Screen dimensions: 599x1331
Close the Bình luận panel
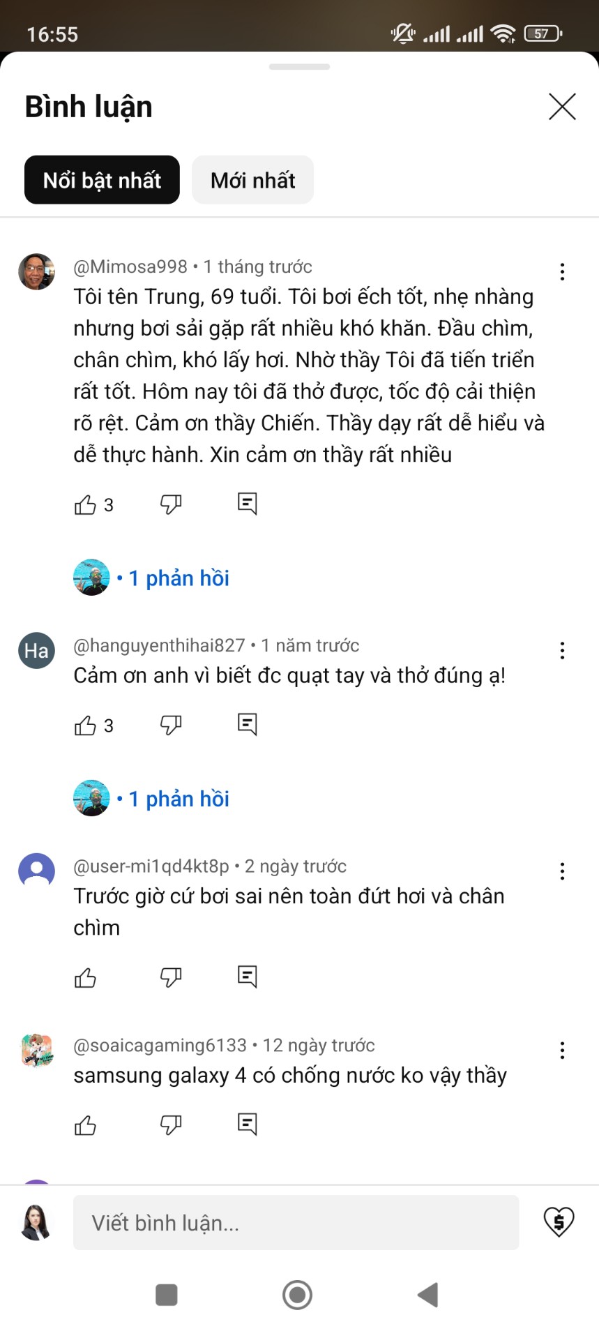(x=562, y=107)
